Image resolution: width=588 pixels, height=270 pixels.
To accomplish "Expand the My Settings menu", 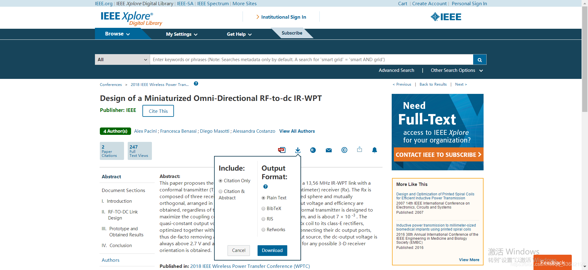I will click(x=182, y=34).
